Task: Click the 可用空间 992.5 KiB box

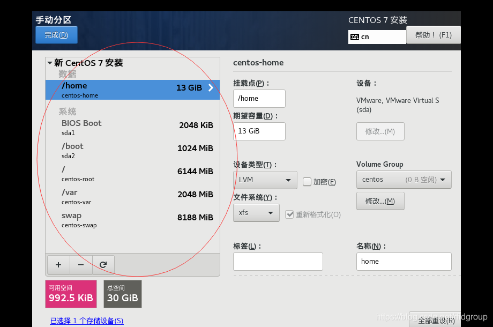Action: (x=71, y=294)
